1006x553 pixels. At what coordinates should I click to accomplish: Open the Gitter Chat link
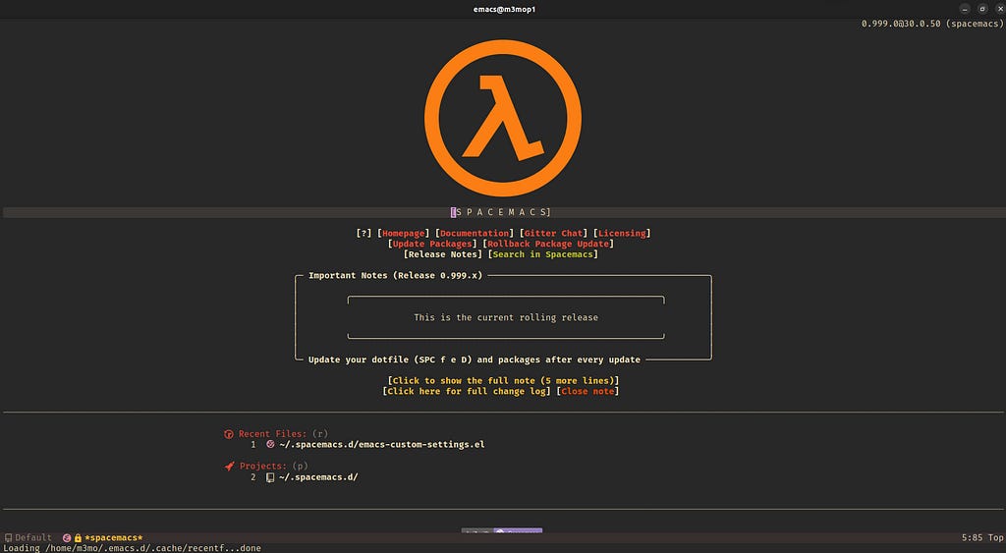[x=554, y=233]
